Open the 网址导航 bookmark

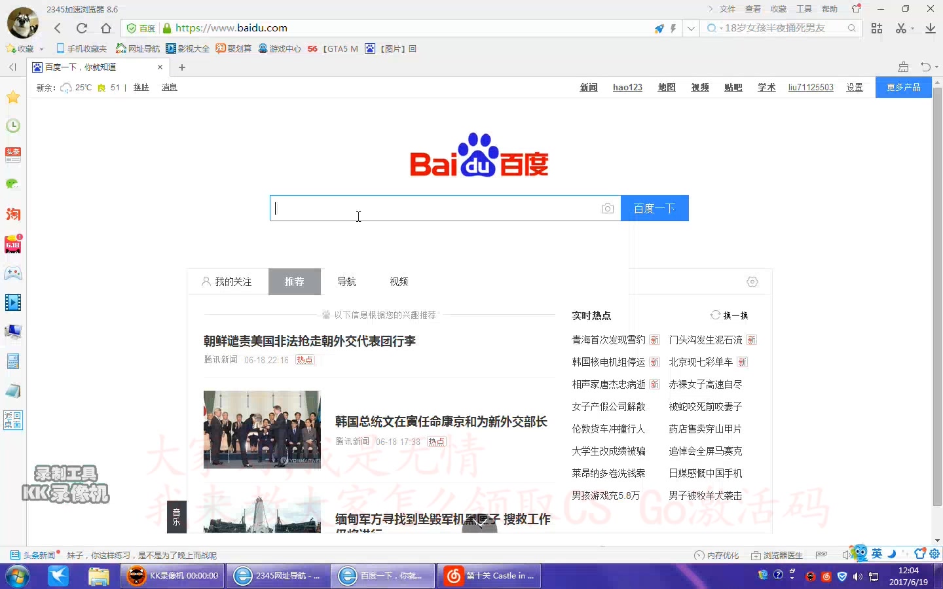click(138, 49)
